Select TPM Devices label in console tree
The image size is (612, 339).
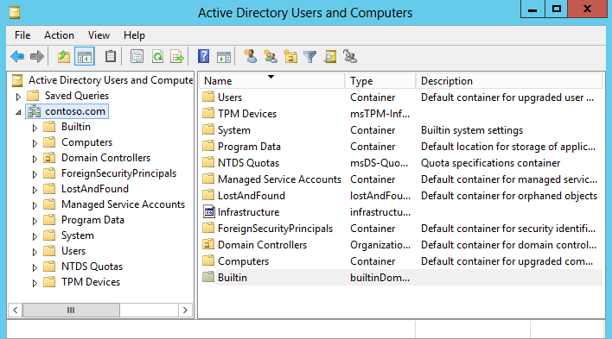[x=91, y=282]
